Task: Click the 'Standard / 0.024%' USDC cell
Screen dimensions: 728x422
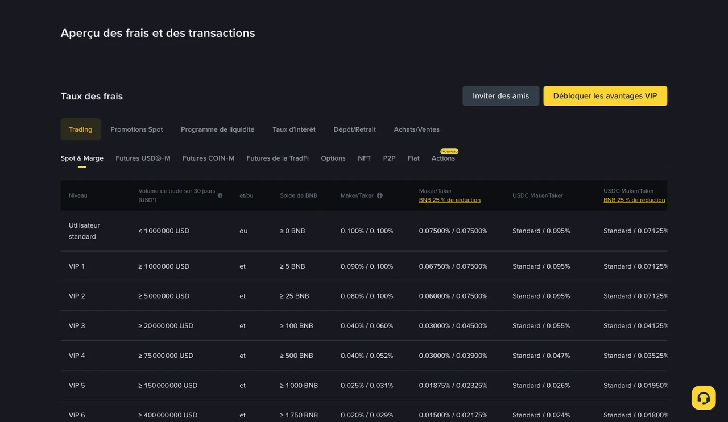Action: (541, 415)
